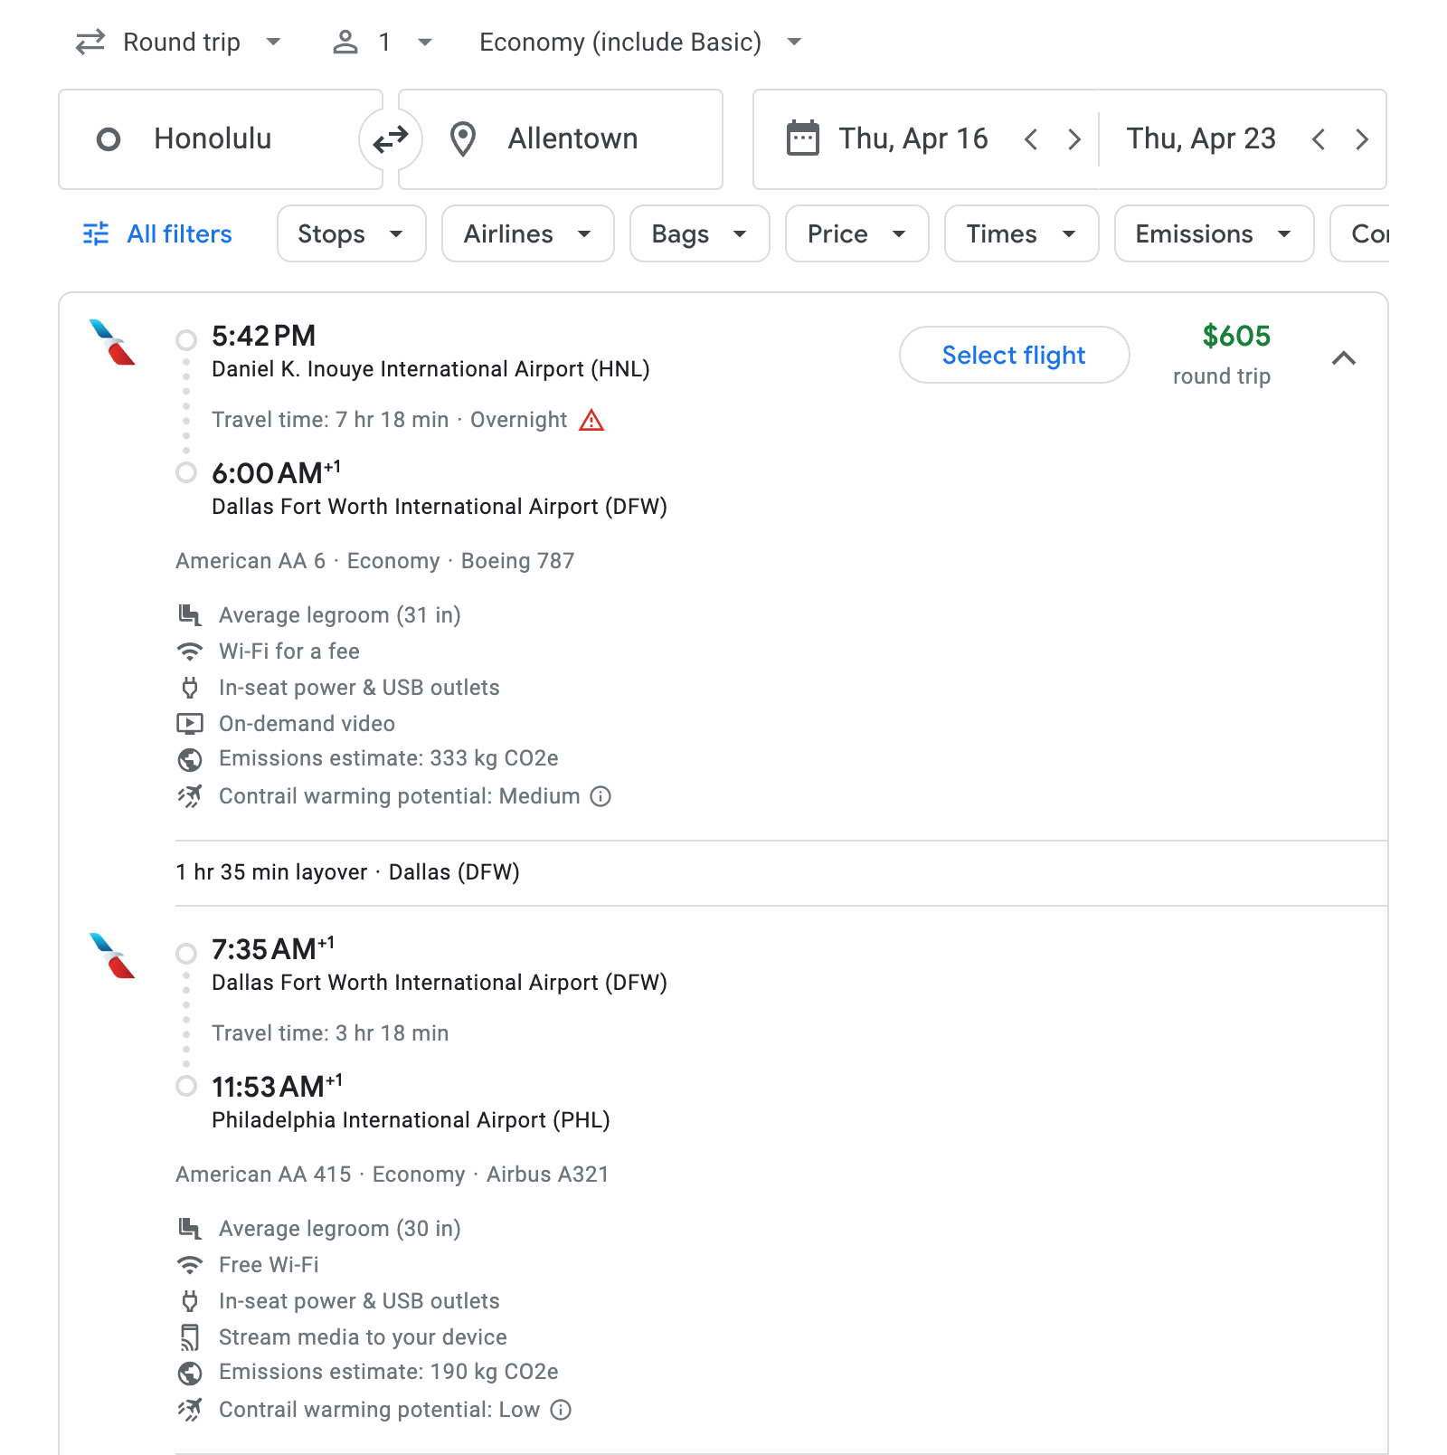Open the Round trip type dropdown
Viewport: 1447px width, 1455px height.
coord(180,43)
